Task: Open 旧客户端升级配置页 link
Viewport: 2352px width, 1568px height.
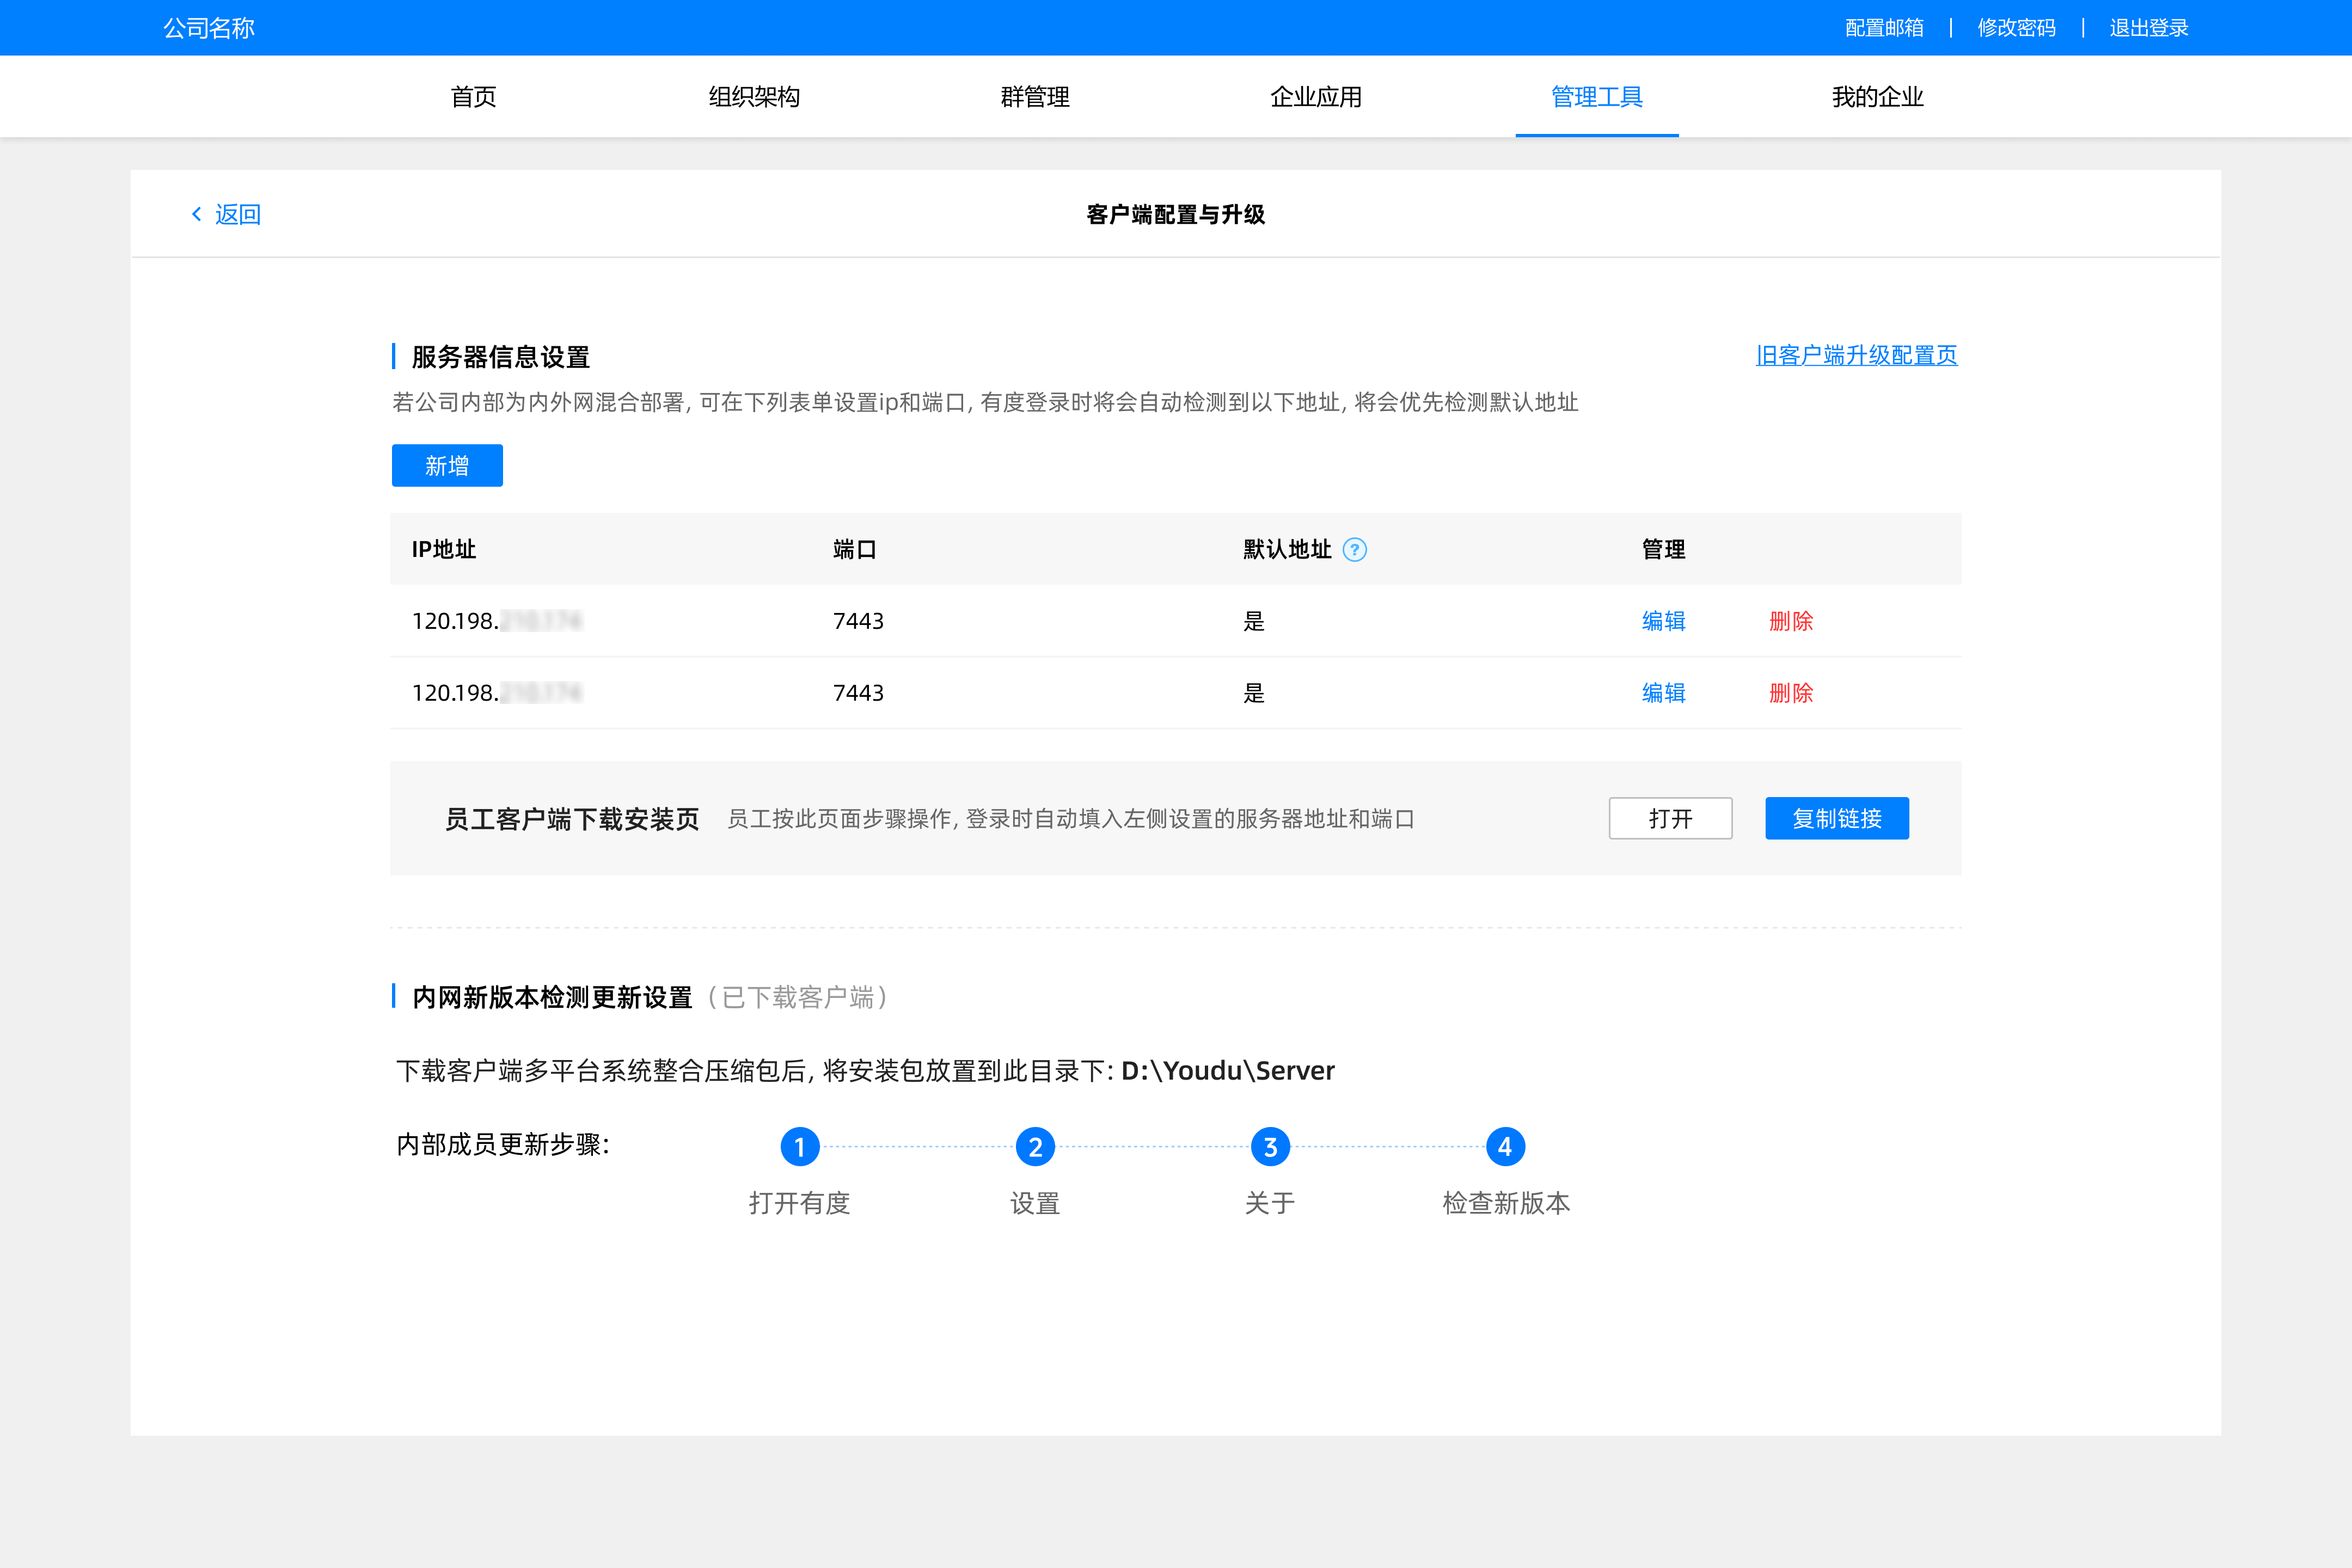Action: pos(1856,355)
